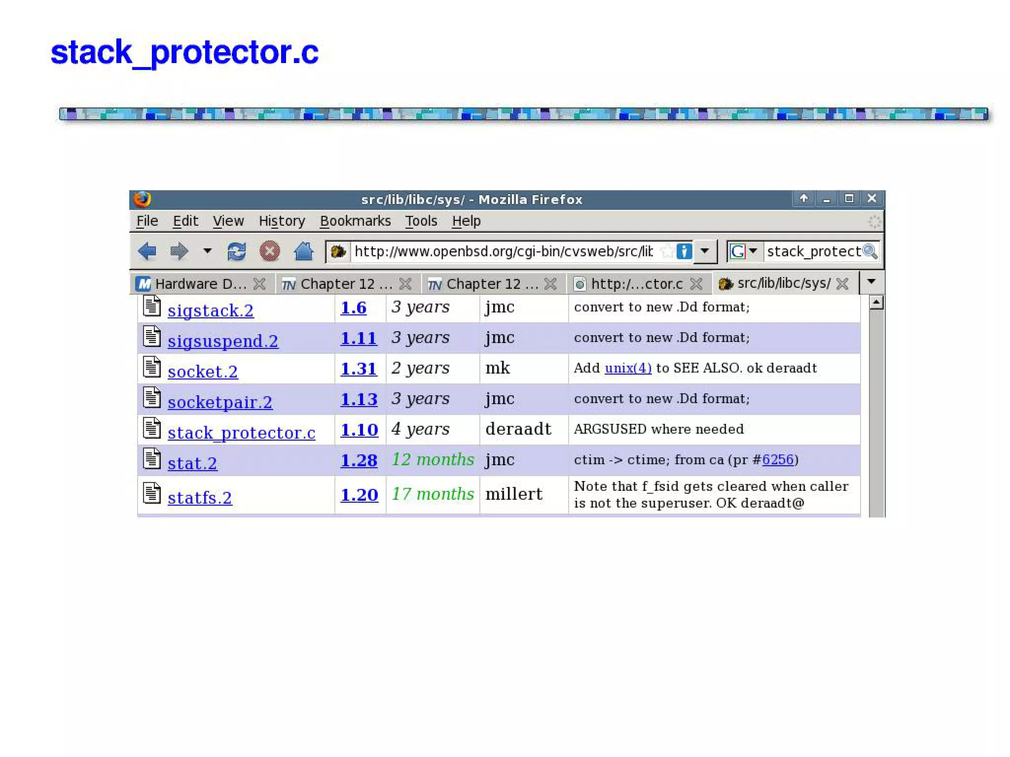Reload the page with the Refresh icon
1010x757 pixels.
point(237,251)
